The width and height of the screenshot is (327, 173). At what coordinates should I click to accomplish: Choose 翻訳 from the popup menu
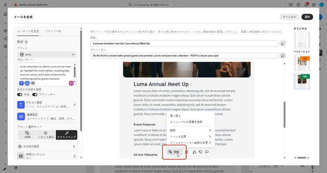pos(191,130)
